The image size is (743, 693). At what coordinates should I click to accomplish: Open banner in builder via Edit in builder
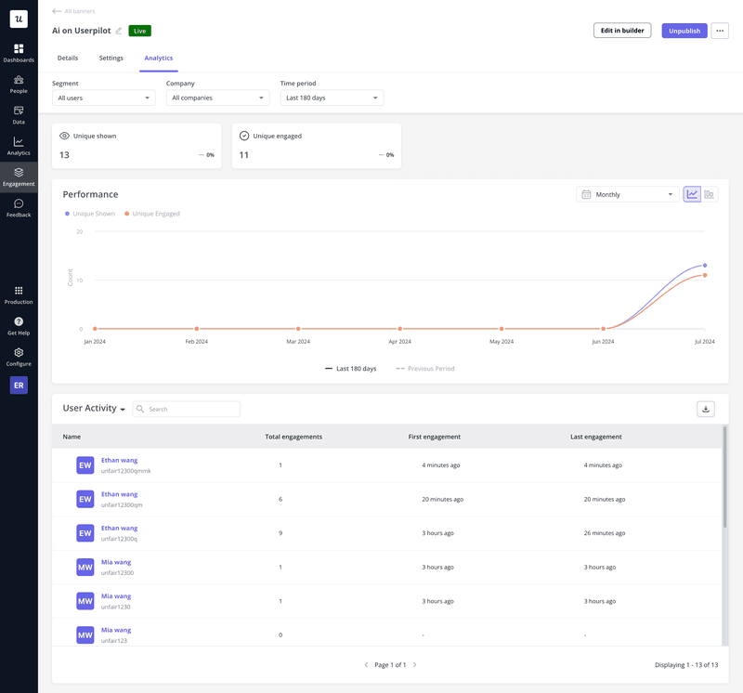pyautogui.click(x=622, y=31)
